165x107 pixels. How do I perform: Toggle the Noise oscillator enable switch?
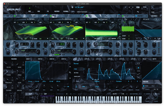coord(123,16)
